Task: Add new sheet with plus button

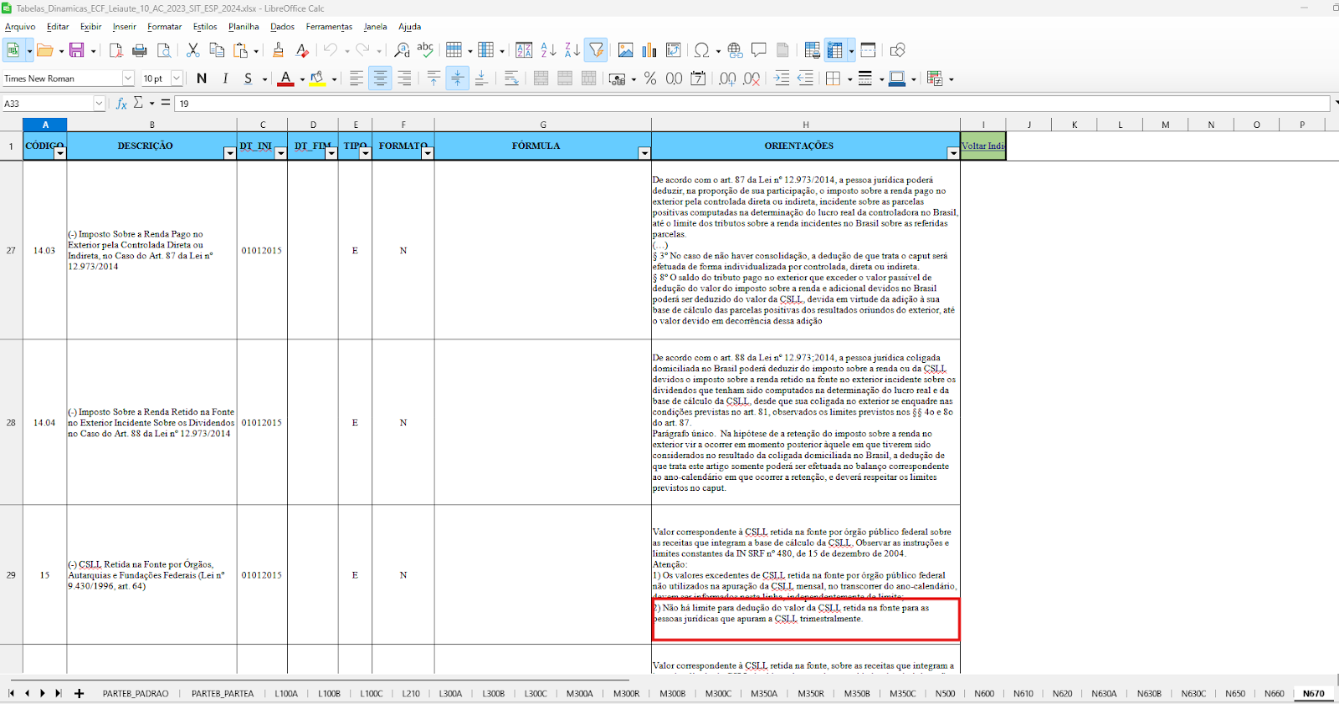Action: 79,693
